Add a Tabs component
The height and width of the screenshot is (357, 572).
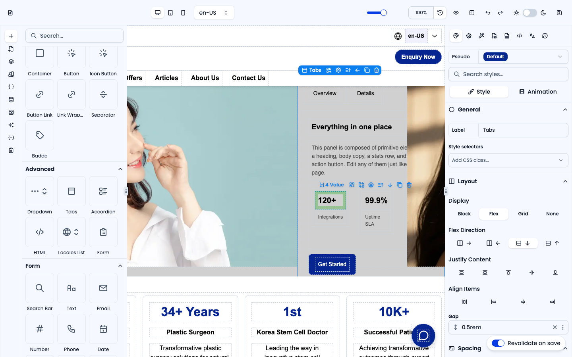coord(71,191)
